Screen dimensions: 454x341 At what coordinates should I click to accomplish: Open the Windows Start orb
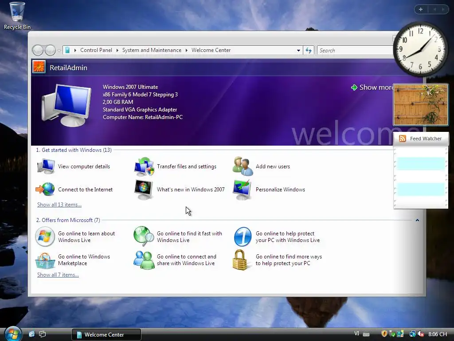[x=13, y=333]
